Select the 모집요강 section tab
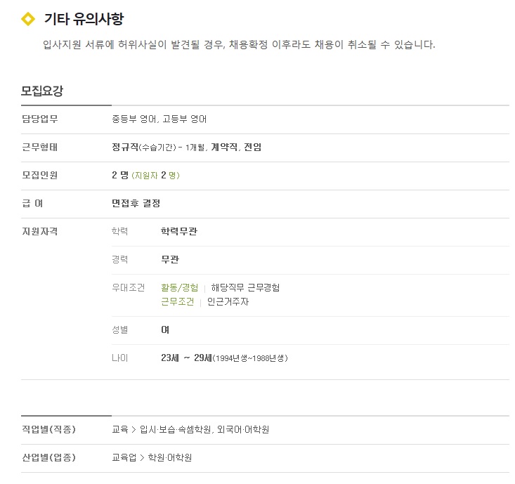This screenshot has height=484, width=515. tap(42, 91)
